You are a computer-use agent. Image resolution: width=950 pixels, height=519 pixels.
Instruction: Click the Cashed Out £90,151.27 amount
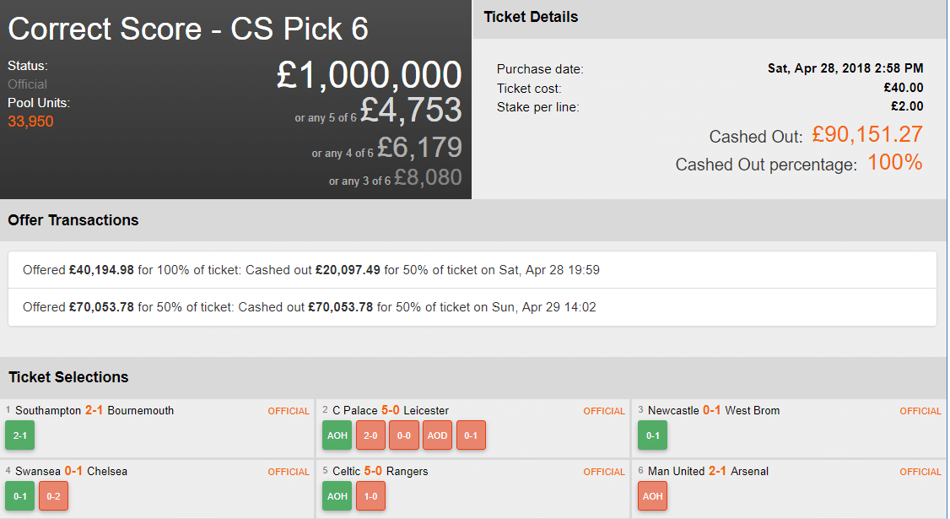[867, 134]
